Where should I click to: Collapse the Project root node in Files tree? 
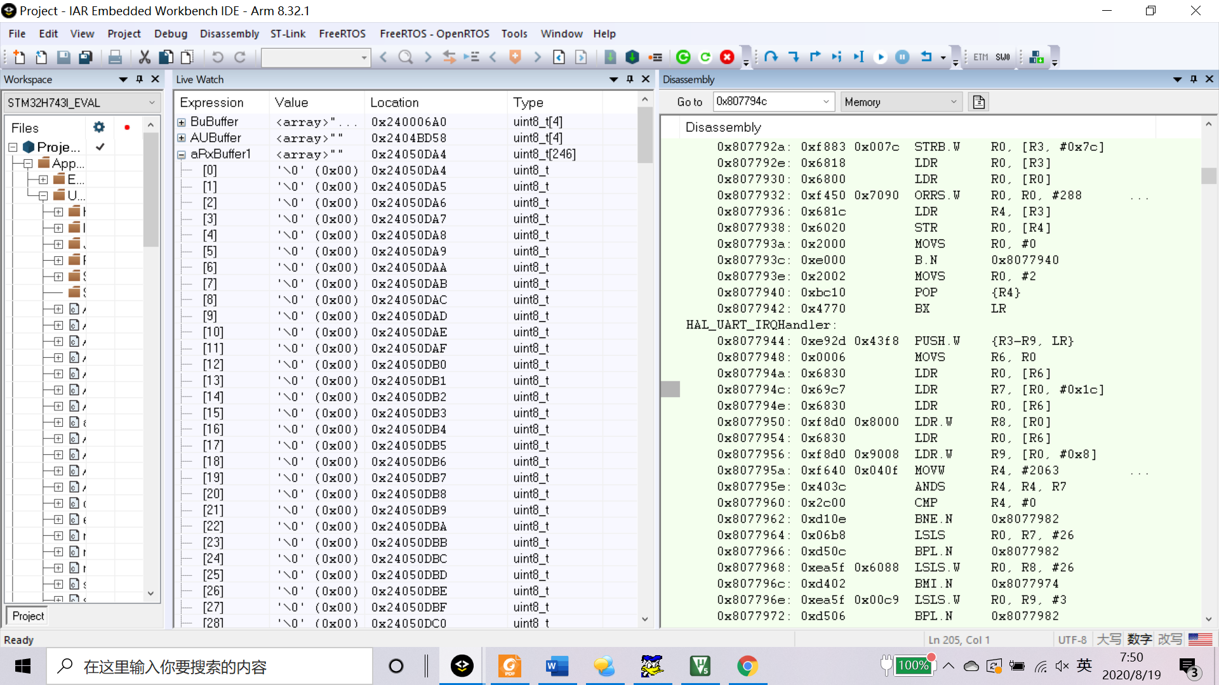(13, 147)
